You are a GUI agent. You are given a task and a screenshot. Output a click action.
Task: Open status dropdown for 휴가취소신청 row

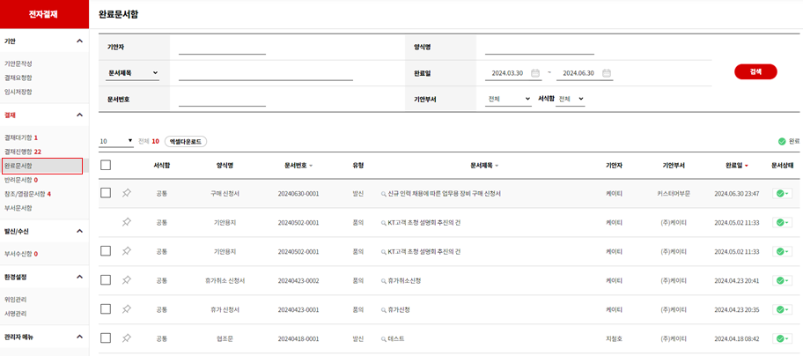(x=782, y=281)
